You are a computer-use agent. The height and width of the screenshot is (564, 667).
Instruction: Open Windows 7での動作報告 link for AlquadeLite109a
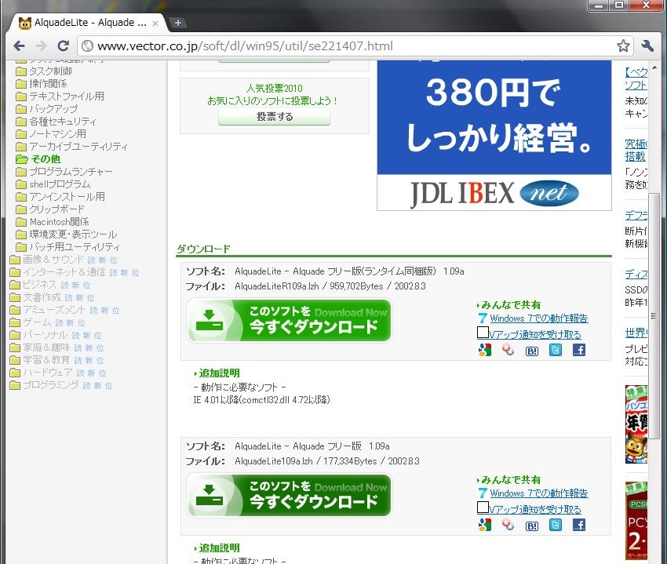(x=538, y=493)
